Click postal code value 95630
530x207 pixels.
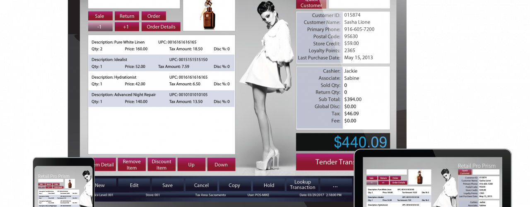351,36
